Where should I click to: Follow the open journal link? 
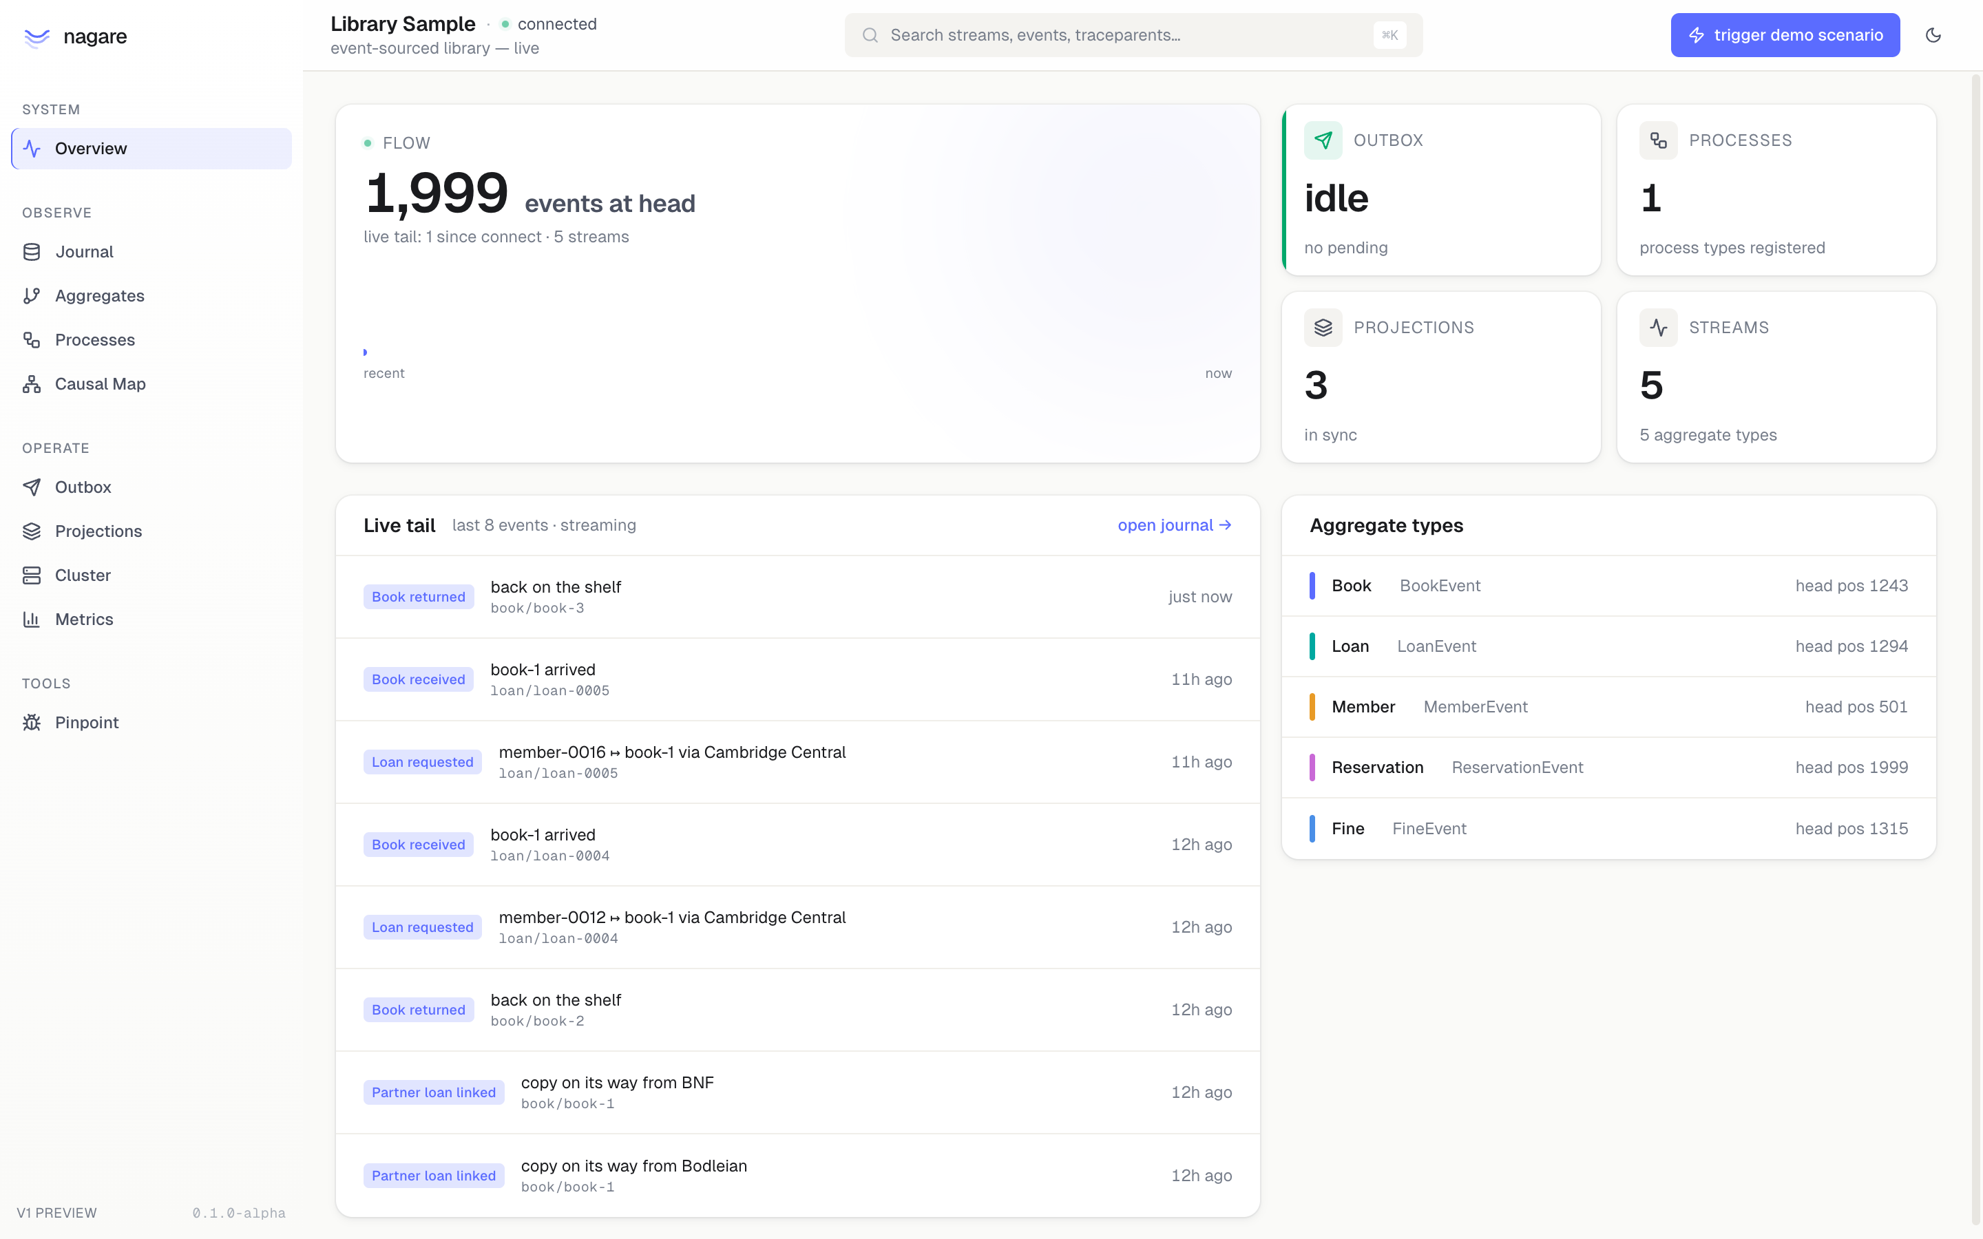coord(1174,525)
